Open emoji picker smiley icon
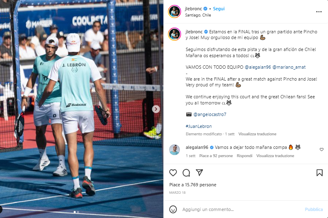Screen dimensions: 328x218 [173, 209]
